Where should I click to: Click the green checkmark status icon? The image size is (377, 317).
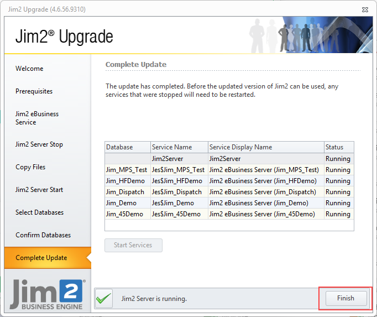point(104,298)
